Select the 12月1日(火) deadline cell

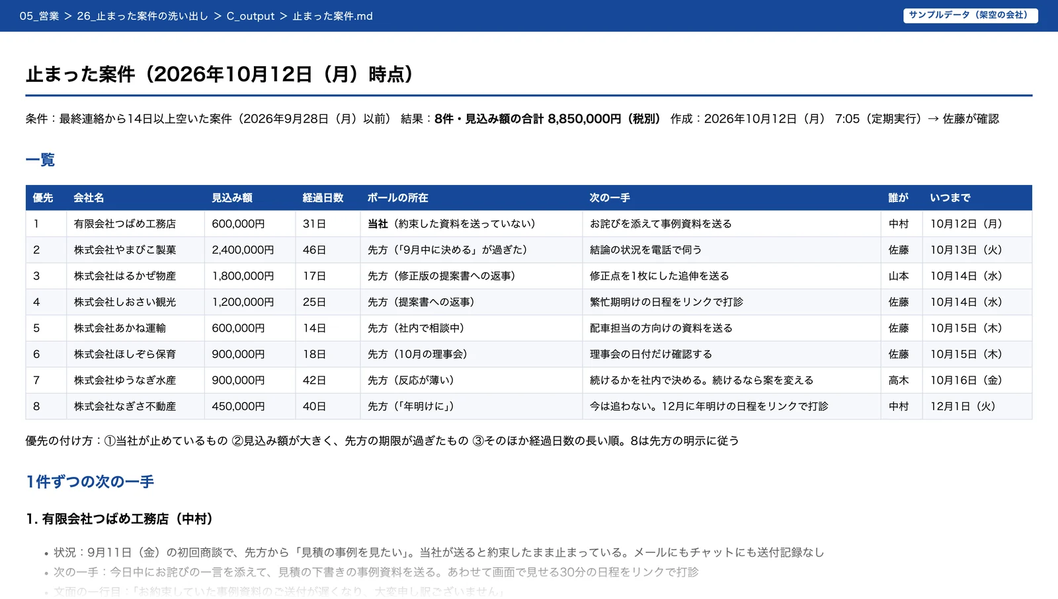tap(977, 406)
